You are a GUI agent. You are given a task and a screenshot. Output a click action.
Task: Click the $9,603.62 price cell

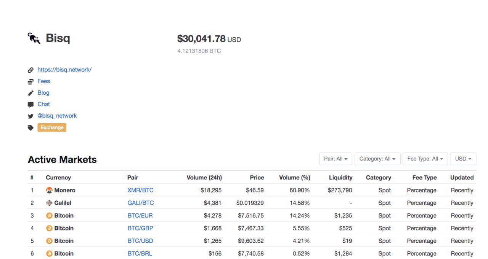coord(251,241)
